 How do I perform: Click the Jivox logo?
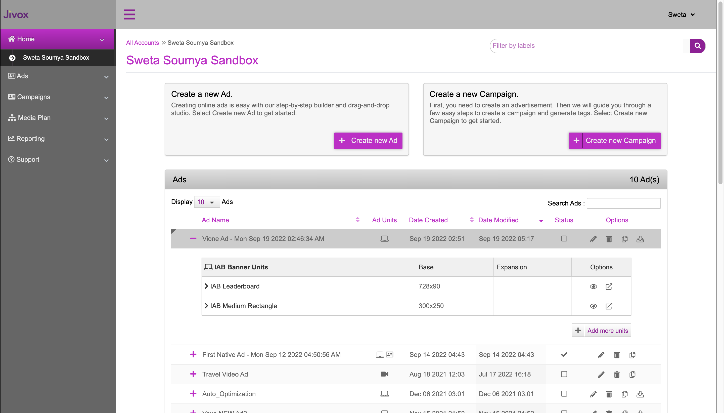[x=16, y=15]
